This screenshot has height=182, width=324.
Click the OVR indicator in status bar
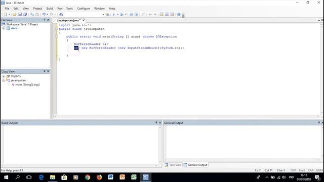[x=293, y=170]
